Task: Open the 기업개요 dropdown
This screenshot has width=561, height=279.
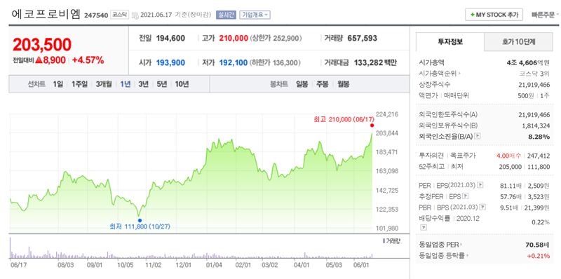Action: (255, 15)
